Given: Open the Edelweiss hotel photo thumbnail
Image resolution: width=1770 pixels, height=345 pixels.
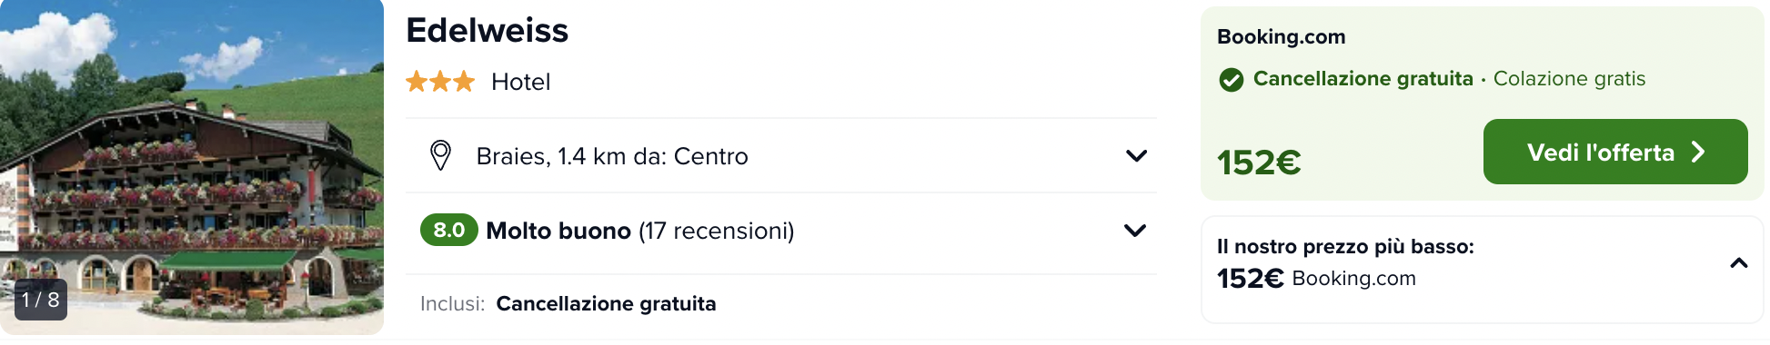Looking at the screenshot, I should (192, 167).
